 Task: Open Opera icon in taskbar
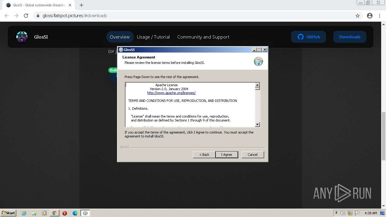coord(65,213)
